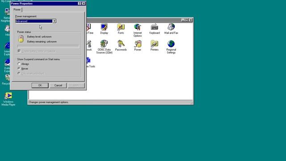Open the Power management dropdown arrow
Viewport: 286px width, 161px height.
55,21
